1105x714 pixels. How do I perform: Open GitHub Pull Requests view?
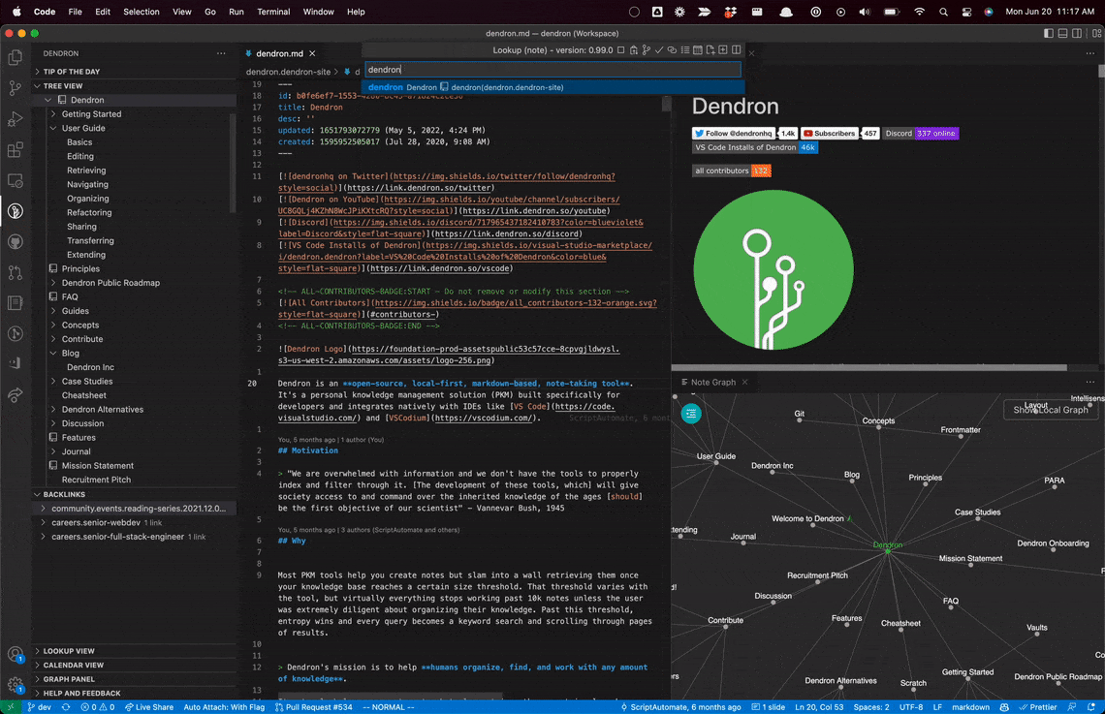tap(15, 272)
